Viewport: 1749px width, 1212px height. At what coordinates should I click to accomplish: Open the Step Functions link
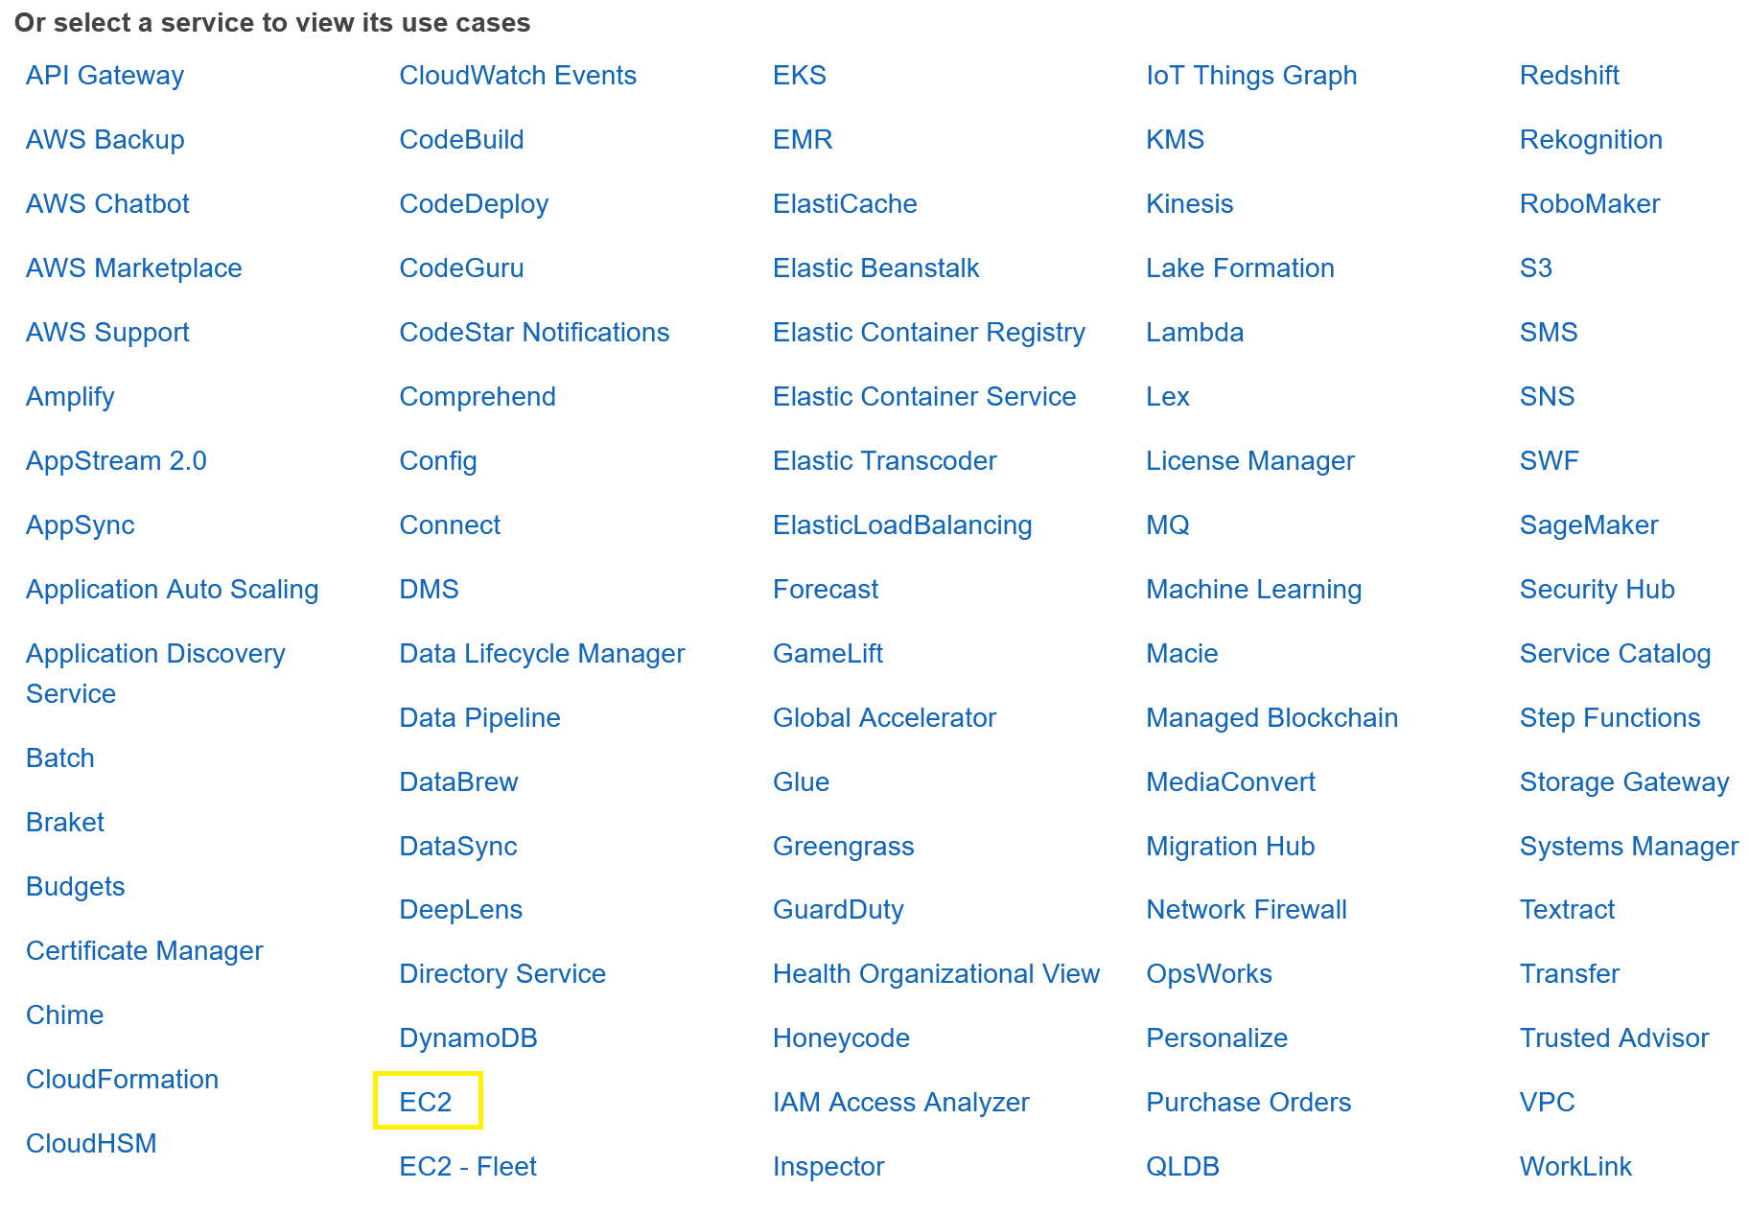(1610, 718)
